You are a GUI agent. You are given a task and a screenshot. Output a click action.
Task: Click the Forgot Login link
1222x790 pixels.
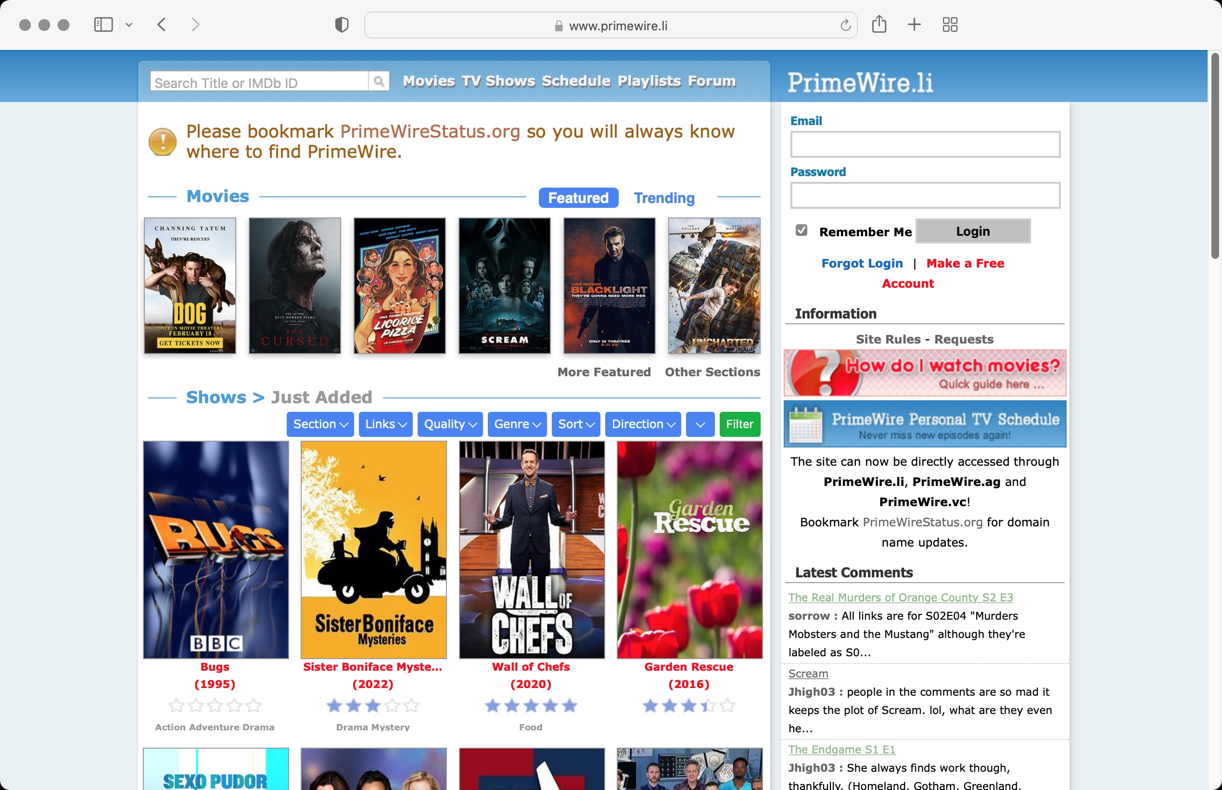(x=862, y=263)
